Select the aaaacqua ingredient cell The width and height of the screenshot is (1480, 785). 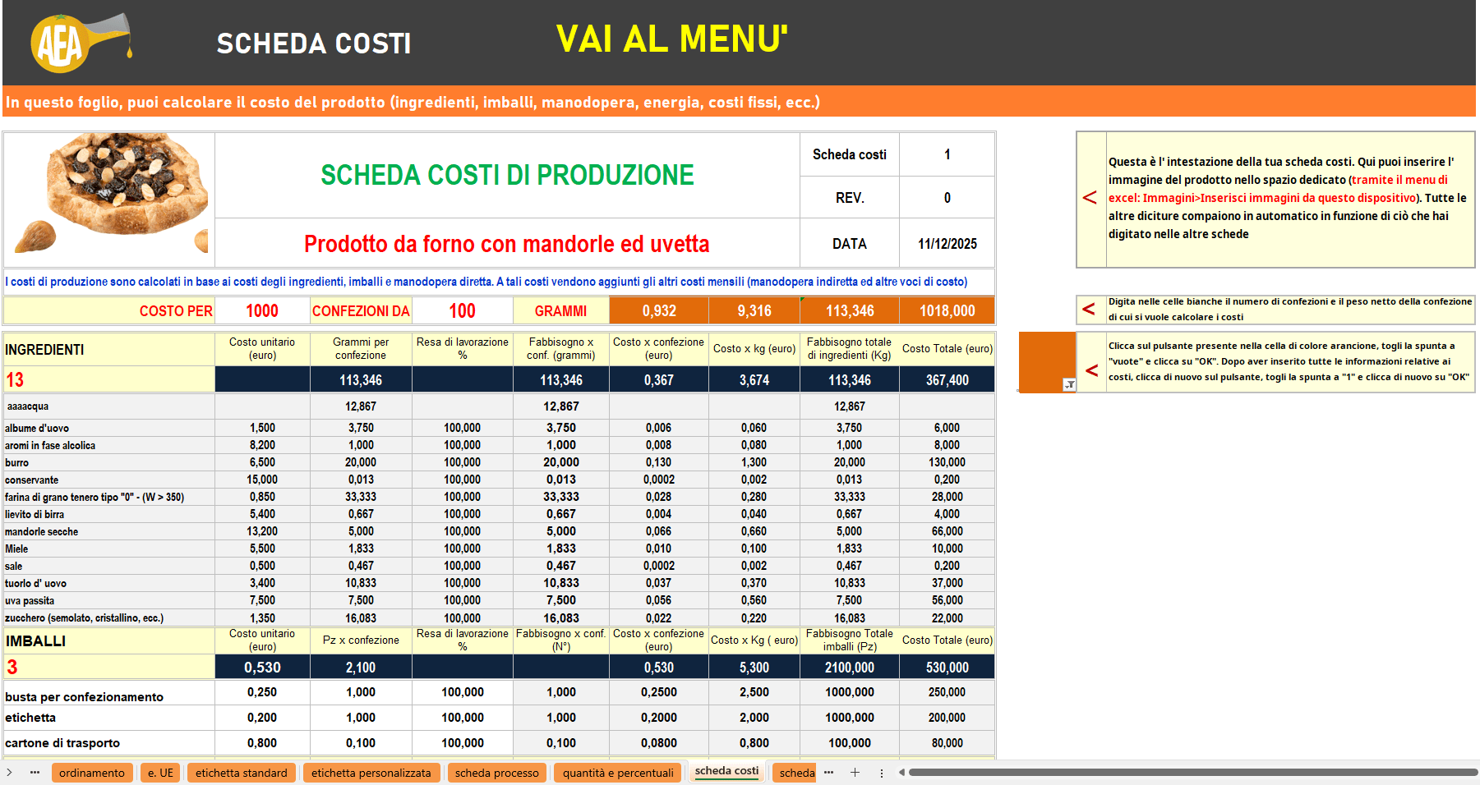[x=108, y=406]
